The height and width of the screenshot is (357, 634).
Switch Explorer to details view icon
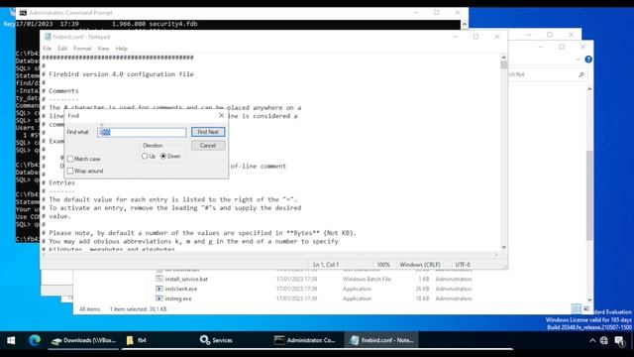pyautogui.click(x=577, y=308)
